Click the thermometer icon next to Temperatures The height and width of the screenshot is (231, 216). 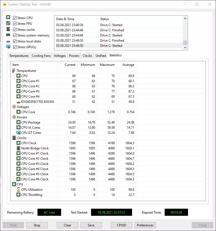pyautogui.click(x=14, y=70)
